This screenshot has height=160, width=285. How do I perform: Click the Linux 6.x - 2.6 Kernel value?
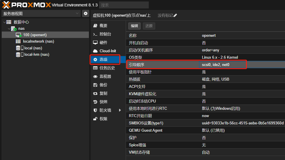[220, 58]
